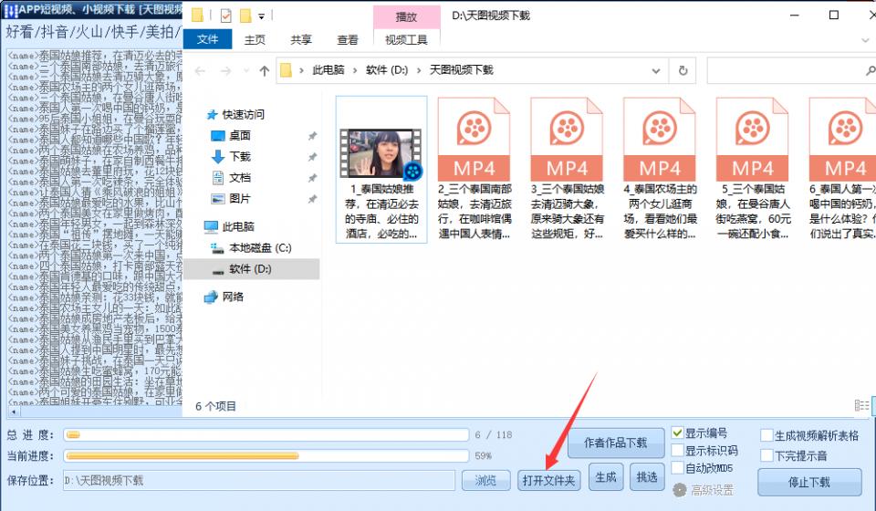This screenshot has height=511, width=876.
Task: Click the pin icon beside 图片
Action: click(x=312, y=199)
